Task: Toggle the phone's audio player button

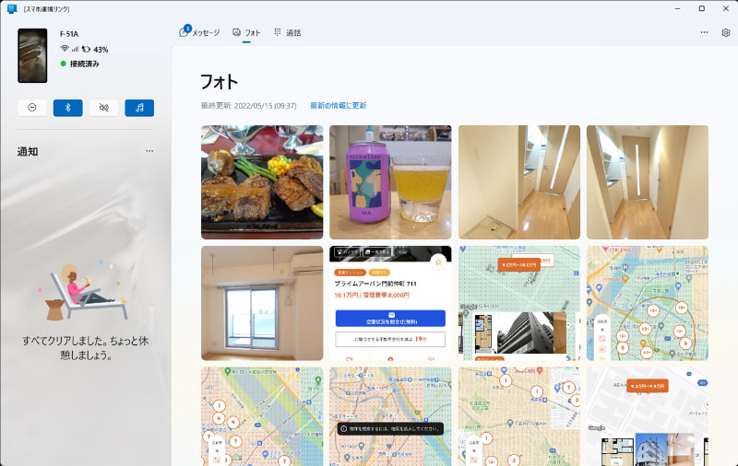Action: [139, 108]
